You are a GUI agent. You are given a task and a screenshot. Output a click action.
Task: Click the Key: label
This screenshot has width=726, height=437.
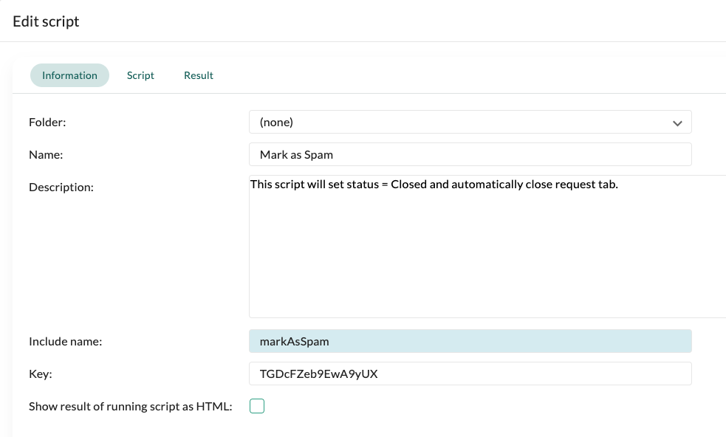point(41,374)
